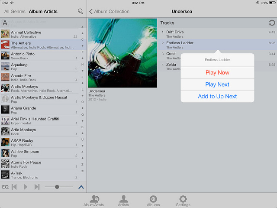Skip to the next track
The width and height of the screenshot is (277, 208).
(37, 187)
